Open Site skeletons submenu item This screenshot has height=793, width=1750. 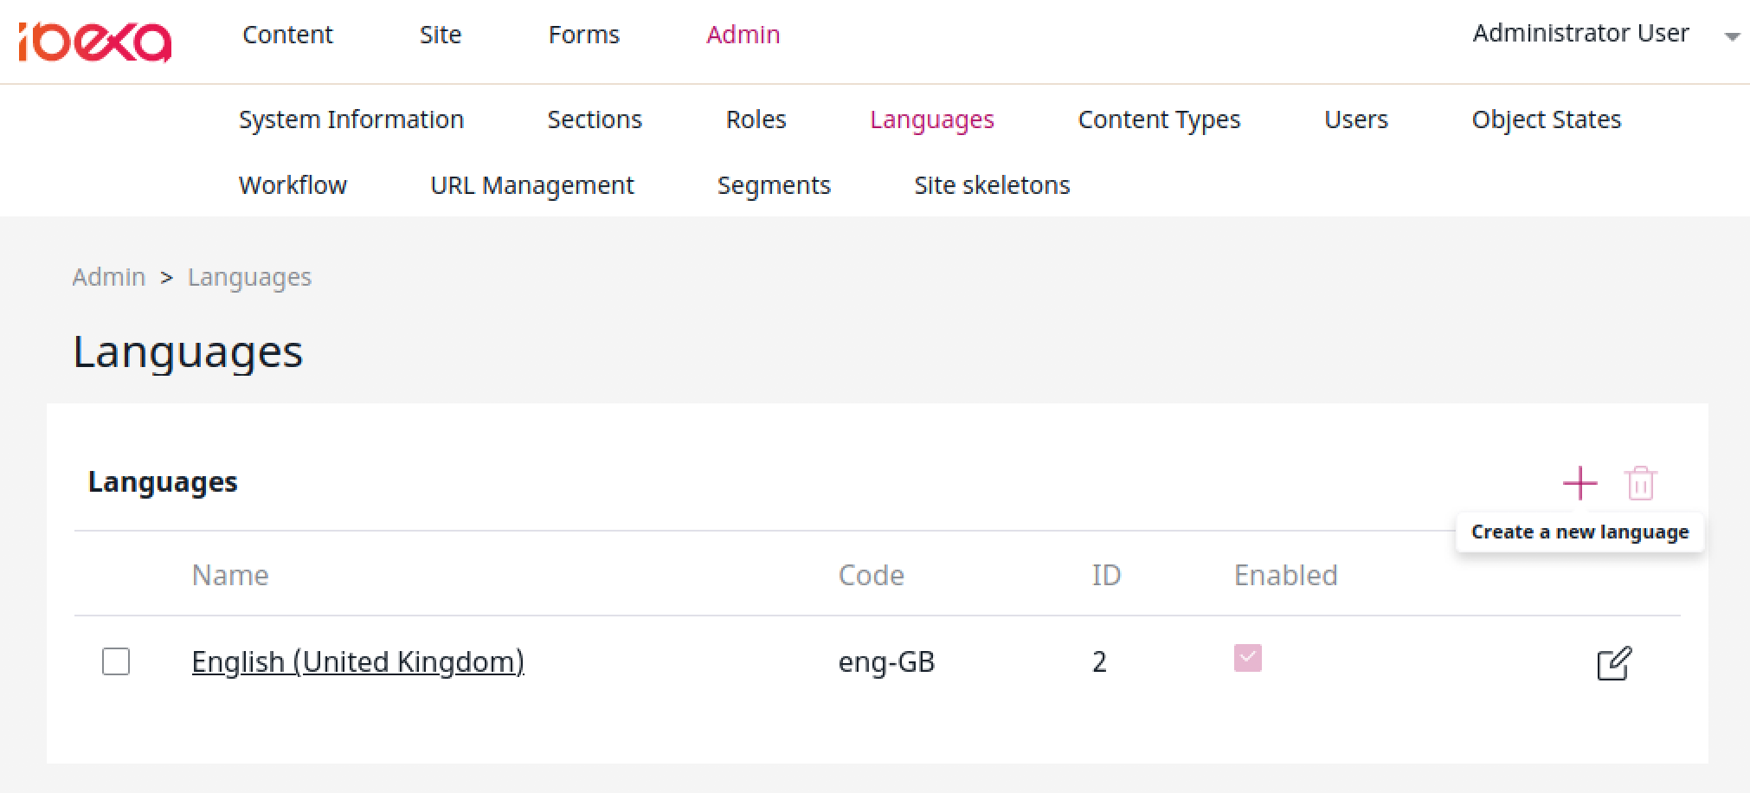[x=992, y=185]
